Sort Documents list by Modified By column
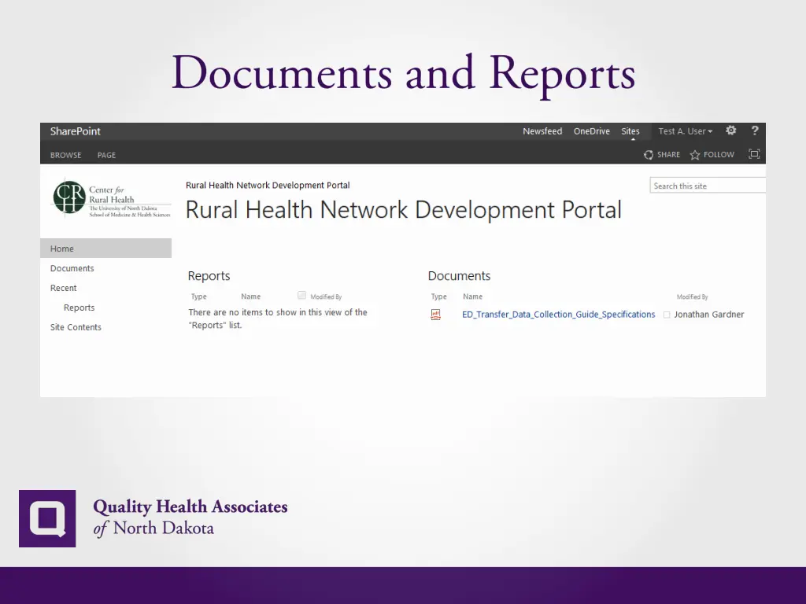The height and width of the screenshot is (604, 806). [x=692, y=296]
